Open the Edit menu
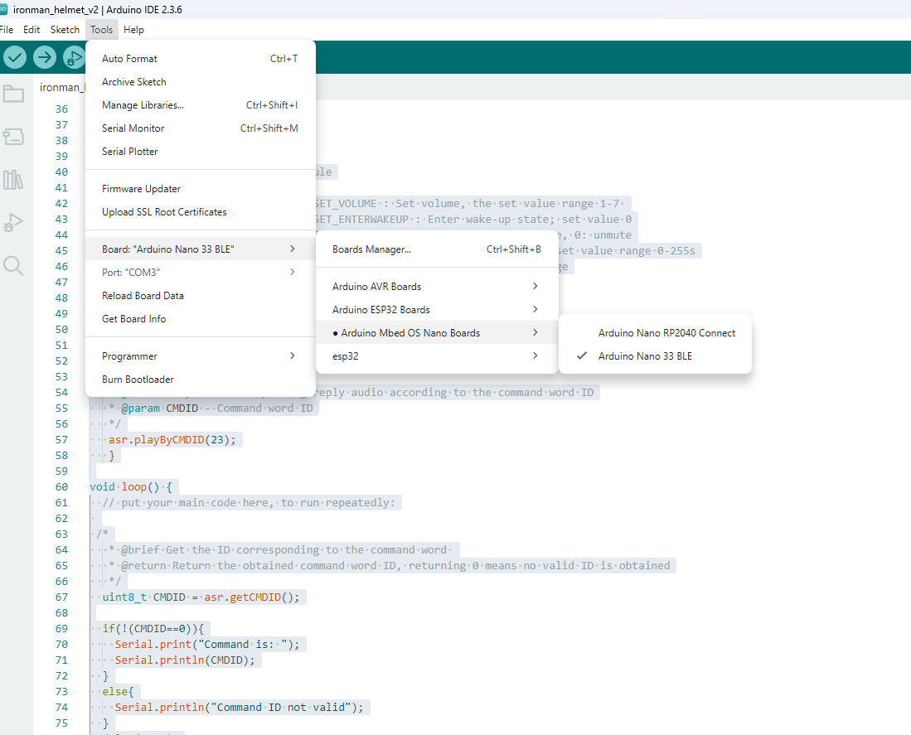The width and height of the screenshot is (911, 735). click(x=31, y=30)
